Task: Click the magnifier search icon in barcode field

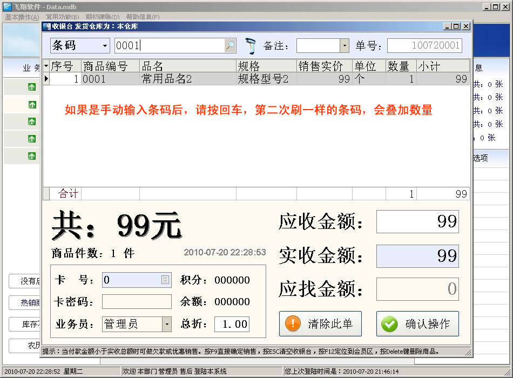Action: (231, 46)
